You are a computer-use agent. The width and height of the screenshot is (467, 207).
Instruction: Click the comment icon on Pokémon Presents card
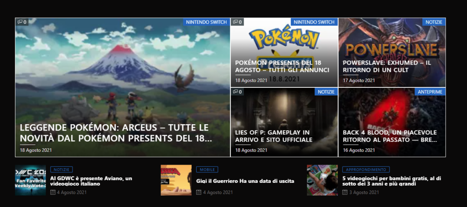(235, 22)
